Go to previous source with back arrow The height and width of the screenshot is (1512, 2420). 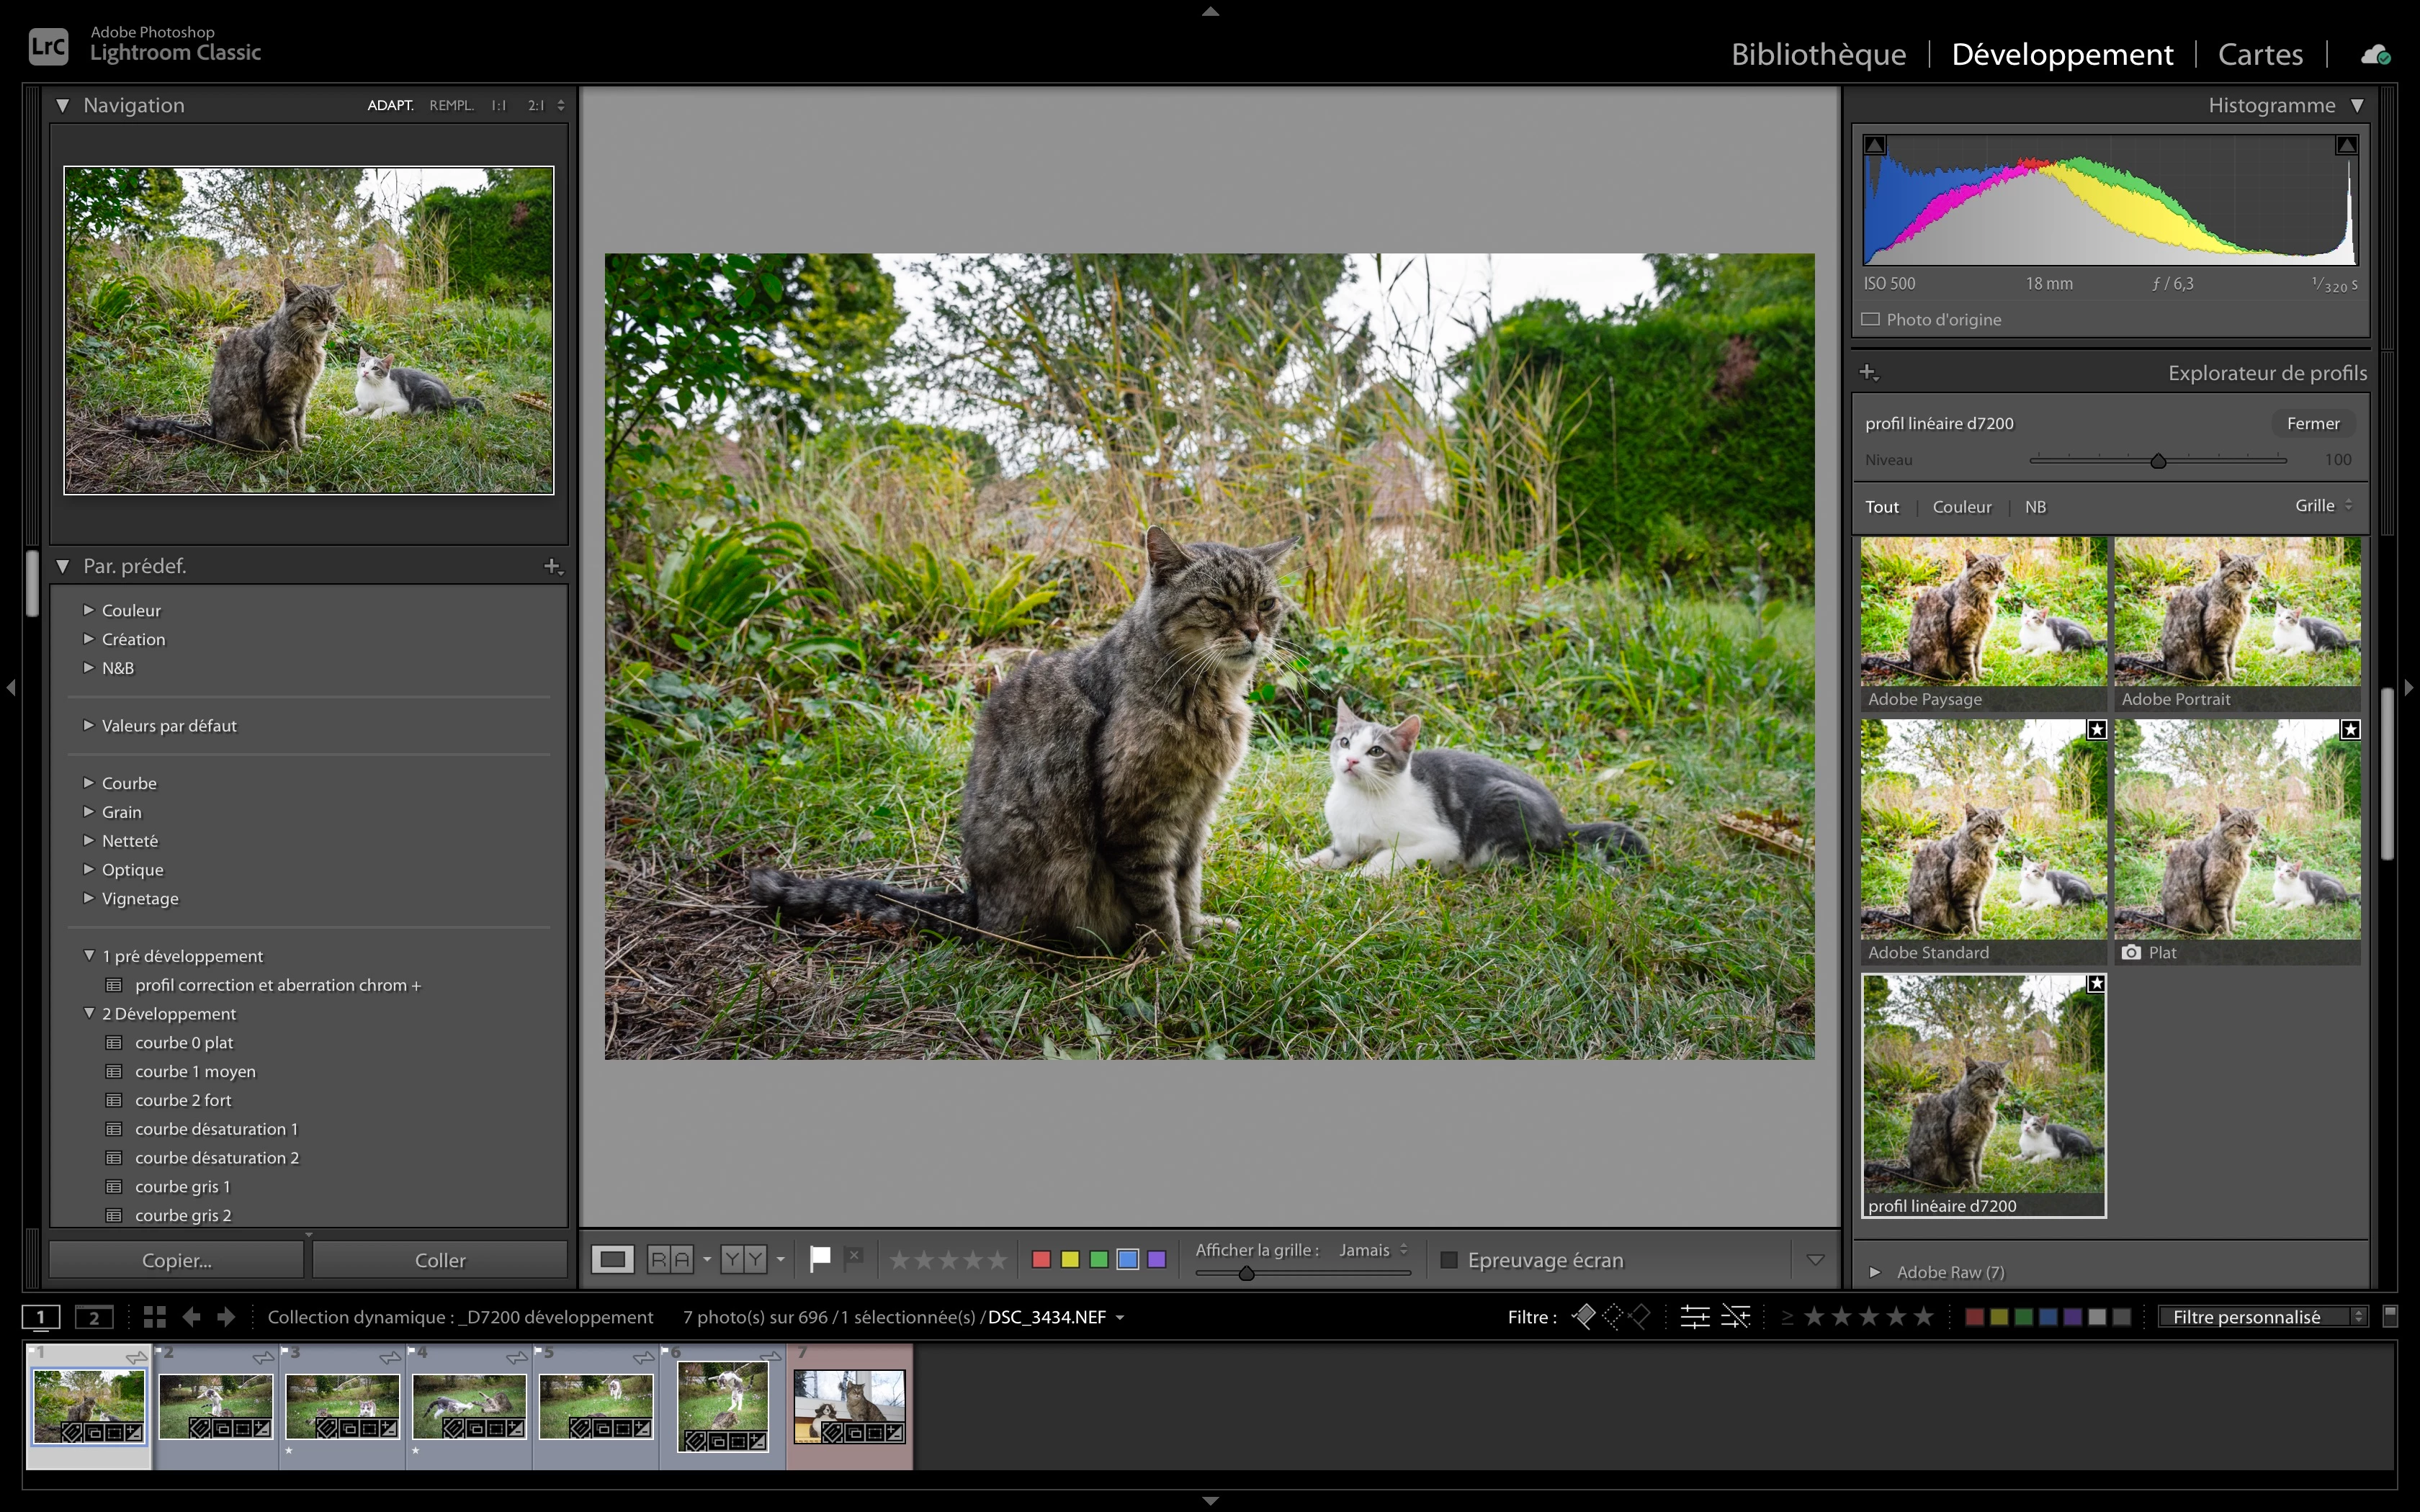point(192,1317)
